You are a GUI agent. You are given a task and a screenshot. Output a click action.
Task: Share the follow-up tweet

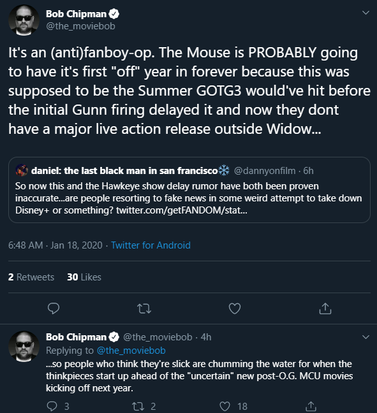pyautogui.click(x=311, y=406)
